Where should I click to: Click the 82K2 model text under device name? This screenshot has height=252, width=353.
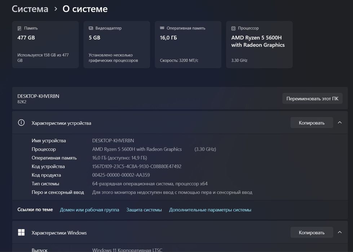click(x=22, y=102)
